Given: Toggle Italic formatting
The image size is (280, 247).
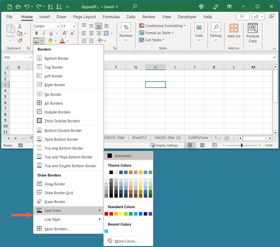Looking at the screenshot, I should click(44, 33).
